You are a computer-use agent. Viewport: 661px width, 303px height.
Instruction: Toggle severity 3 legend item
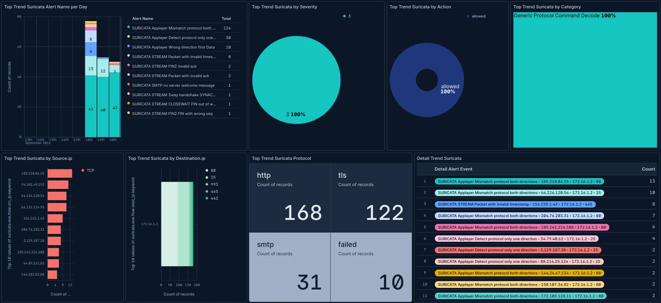[x=347, y=16]
